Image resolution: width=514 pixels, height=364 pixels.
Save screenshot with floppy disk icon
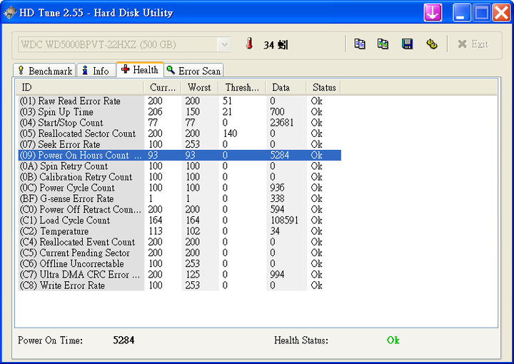[407, 44]
